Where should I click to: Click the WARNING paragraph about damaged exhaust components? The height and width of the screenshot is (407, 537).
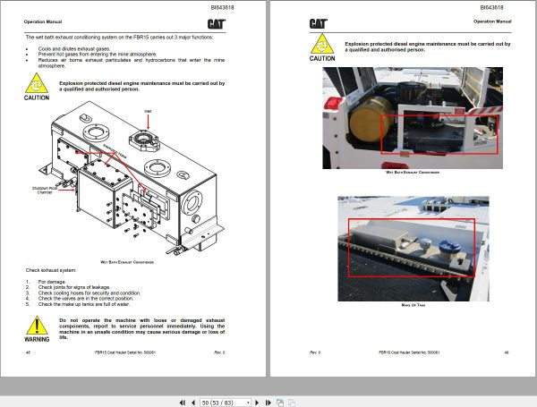tap(141, 328)
